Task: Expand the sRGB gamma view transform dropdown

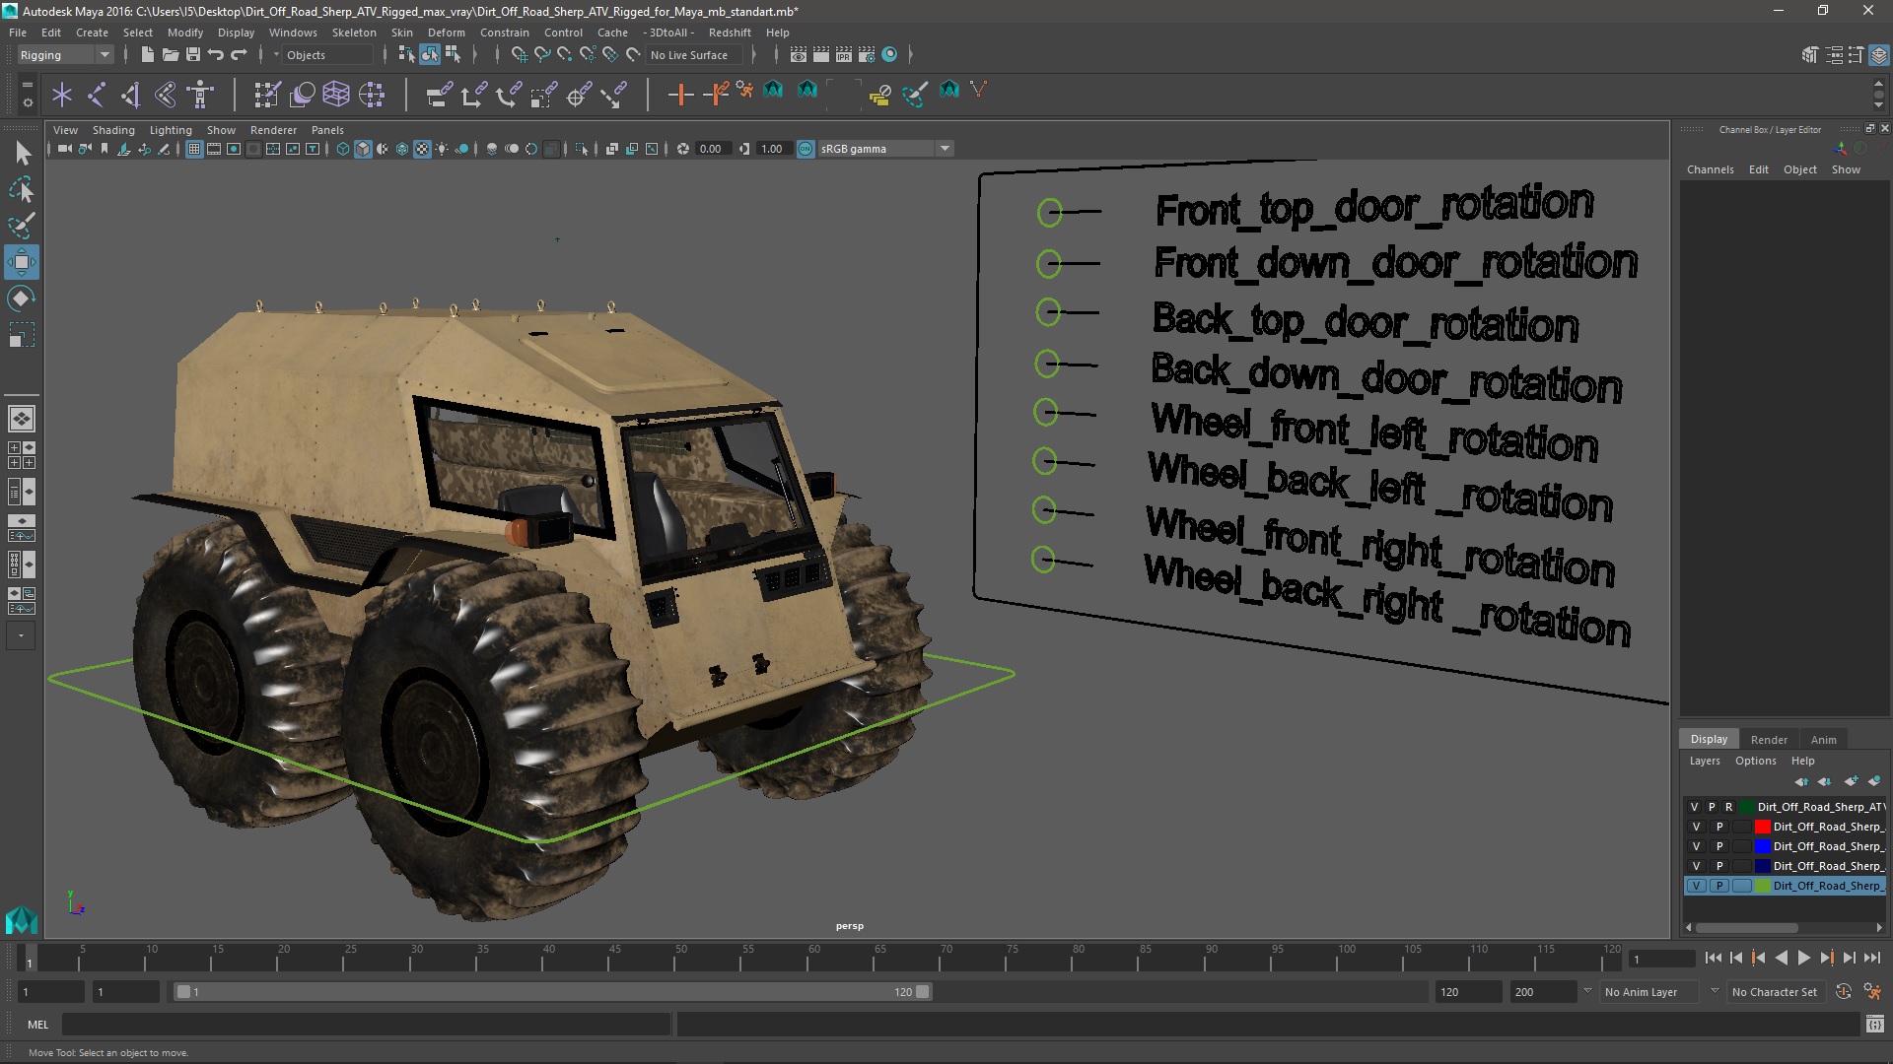Action: (945, 149)
